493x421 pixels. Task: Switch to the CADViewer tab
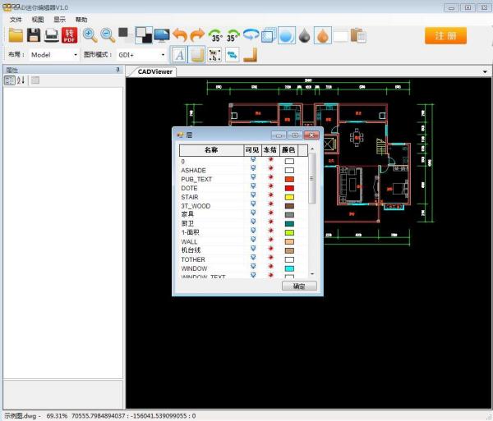pos(155,71)
